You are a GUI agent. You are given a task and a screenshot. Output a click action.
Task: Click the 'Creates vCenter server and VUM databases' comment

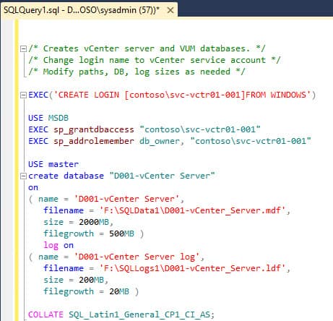pos(147,48)
